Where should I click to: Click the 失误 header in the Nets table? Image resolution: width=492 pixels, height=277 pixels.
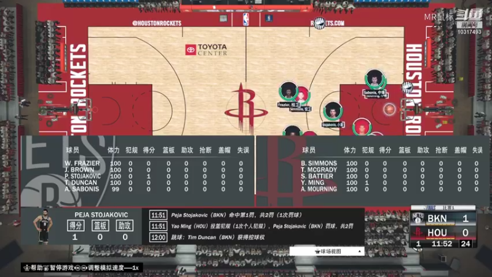tap(243, 150)
